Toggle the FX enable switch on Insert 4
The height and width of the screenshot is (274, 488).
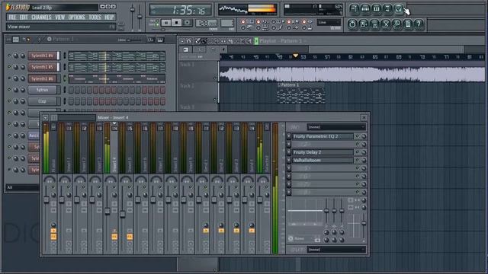114,237
